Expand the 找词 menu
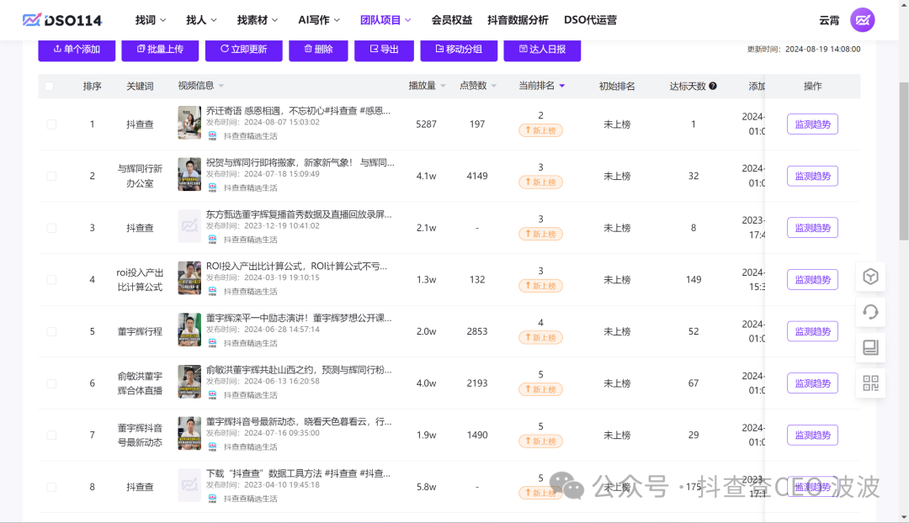The height and width of the screenshot is (523, 909). (x=151, y=20)
